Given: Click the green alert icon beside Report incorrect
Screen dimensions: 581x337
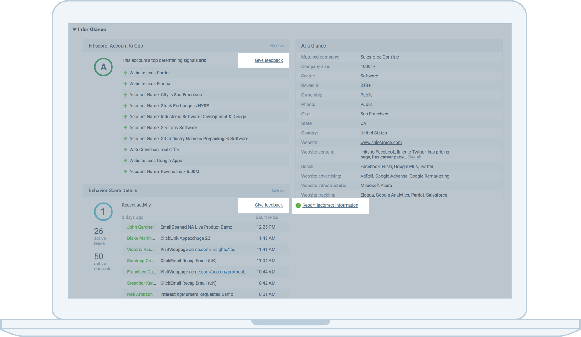Looking at the screenshot, I should (298, 205).
